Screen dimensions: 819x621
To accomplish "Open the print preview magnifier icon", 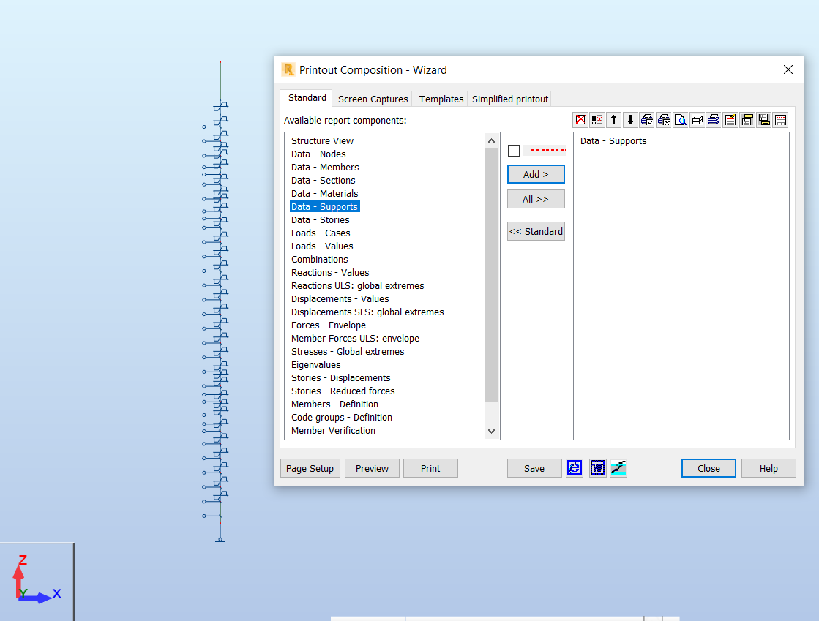I will [680, 119].
